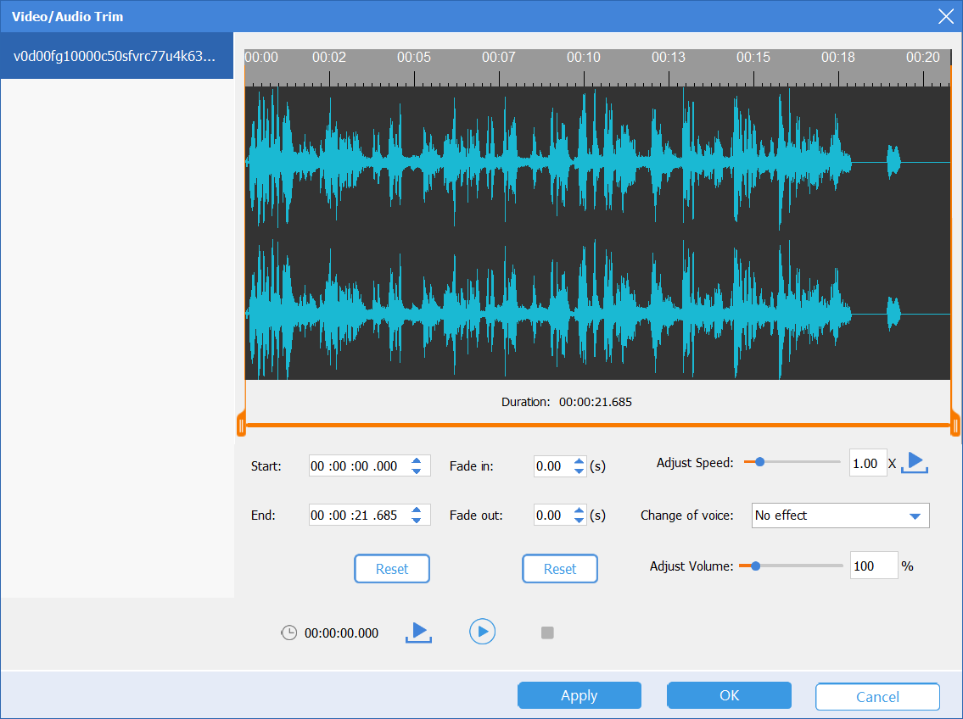Click the End time up stepper arrow
The image size is (963, 719).
coord(417,510)
